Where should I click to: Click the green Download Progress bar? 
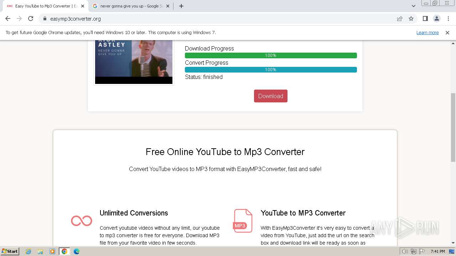(x=271, y=55)
